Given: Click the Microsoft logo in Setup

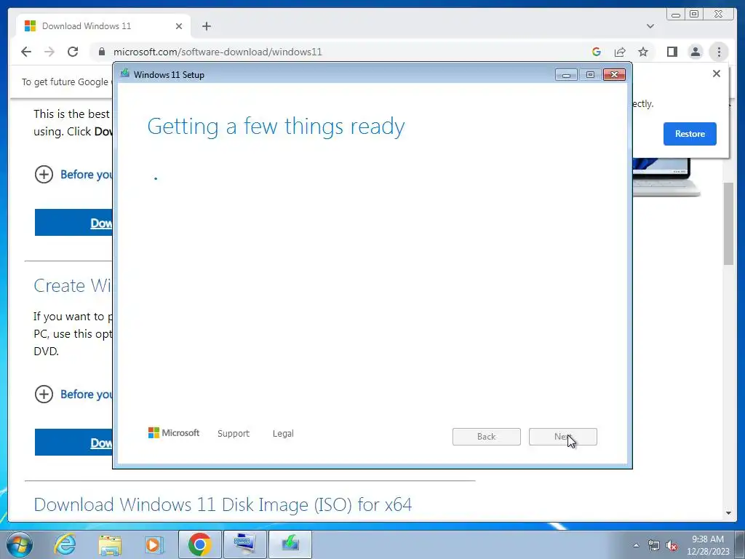Looking at the screenshot, I should 174,432.
